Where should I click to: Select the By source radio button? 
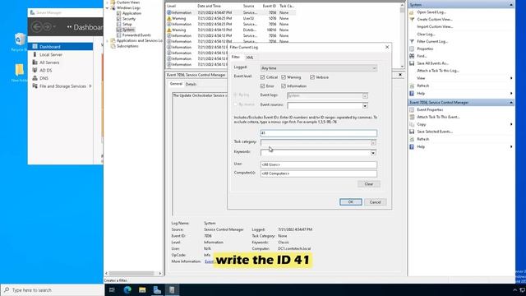pos(236,104)
